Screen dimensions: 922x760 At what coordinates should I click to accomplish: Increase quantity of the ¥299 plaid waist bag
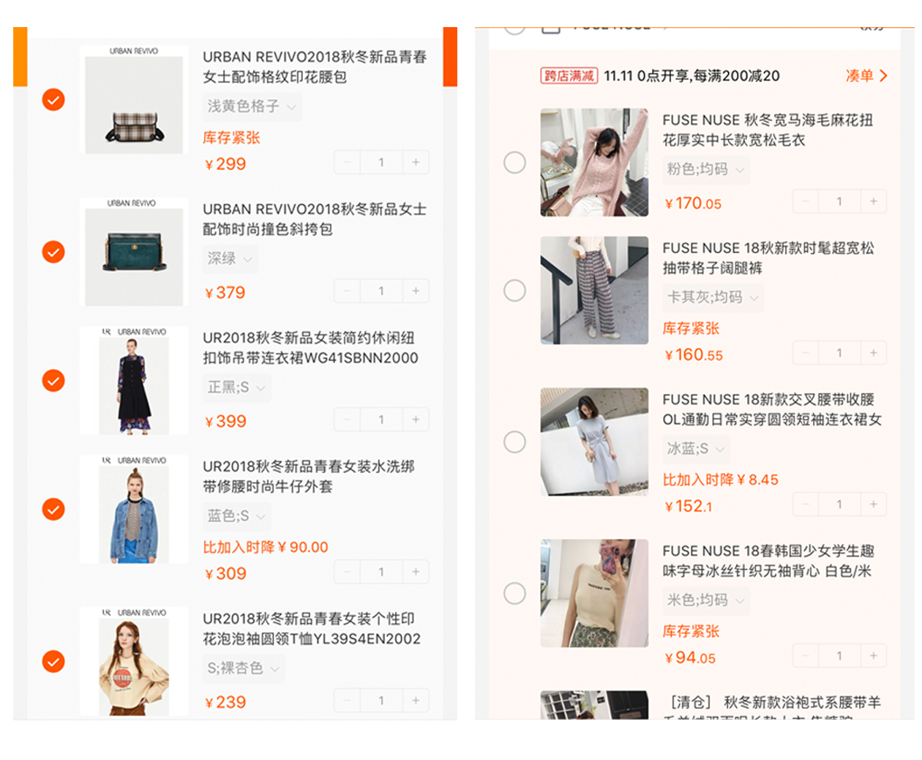[x=416, y=163]
